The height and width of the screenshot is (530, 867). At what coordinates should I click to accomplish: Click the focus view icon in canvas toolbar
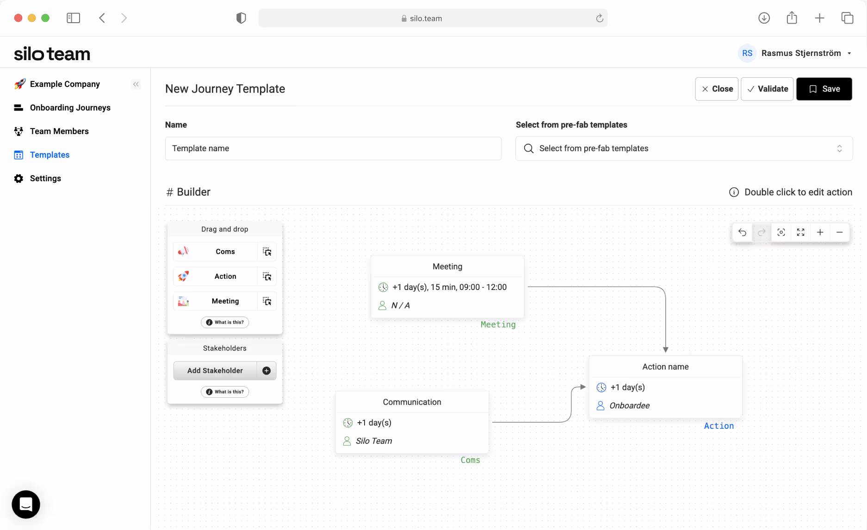point(781,232)
